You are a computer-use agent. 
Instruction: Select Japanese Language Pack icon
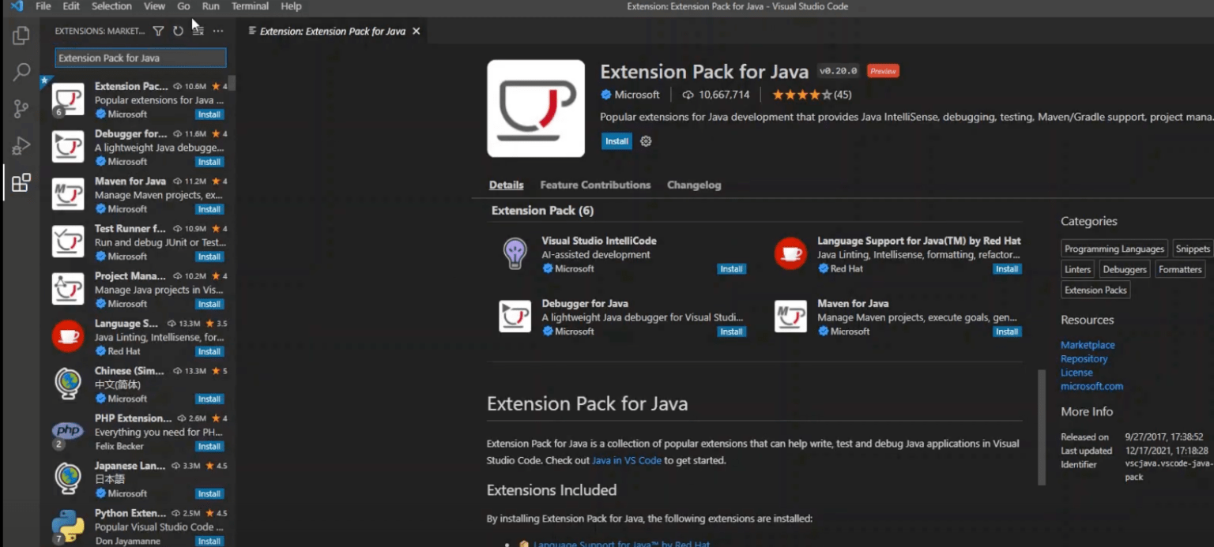(x=68, y=478)
